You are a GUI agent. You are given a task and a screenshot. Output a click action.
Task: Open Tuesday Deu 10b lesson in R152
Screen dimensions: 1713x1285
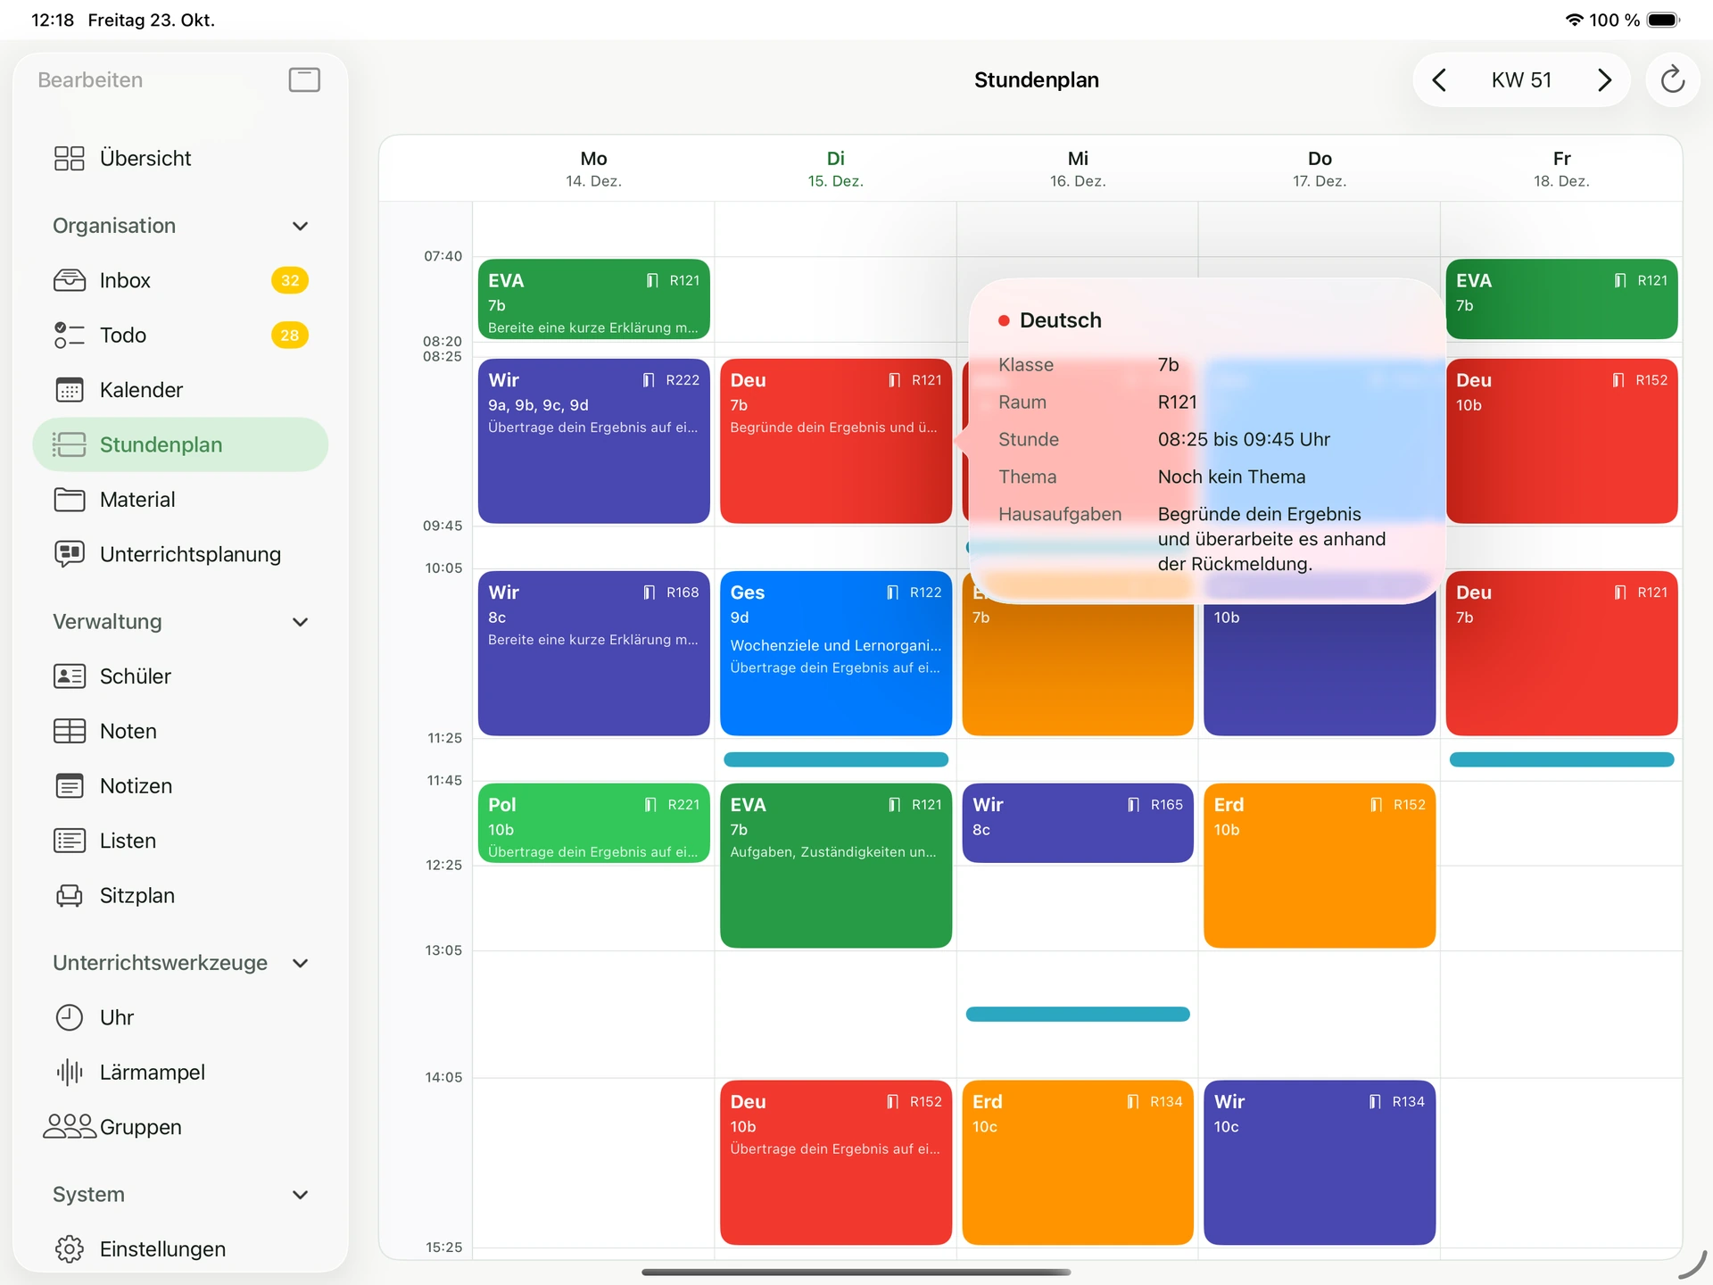pos(835,1163)
